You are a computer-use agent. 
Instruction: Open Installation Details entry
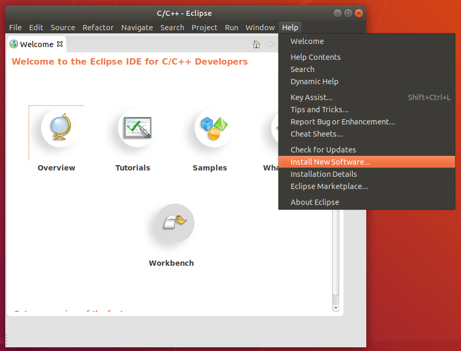(367, 174)
